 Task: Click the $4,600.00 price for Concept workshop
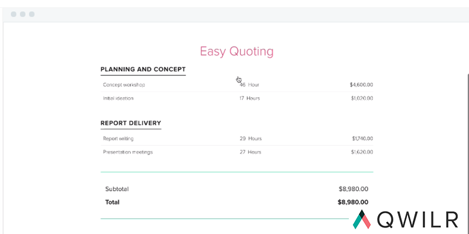[361, 85]
